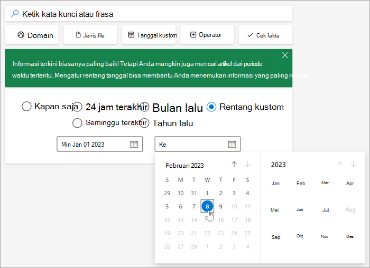
Task: Pick February 1 in the calendar
Action: [x=207, y=193]
